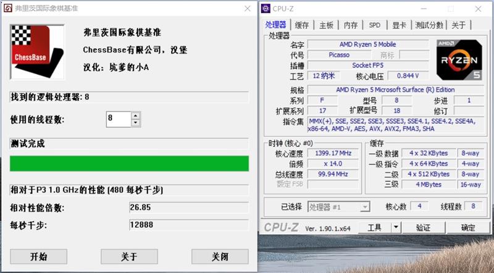Click the core speed 1399.17 MHz value
This screenshot has height=273, width=494.
point(333,153)
